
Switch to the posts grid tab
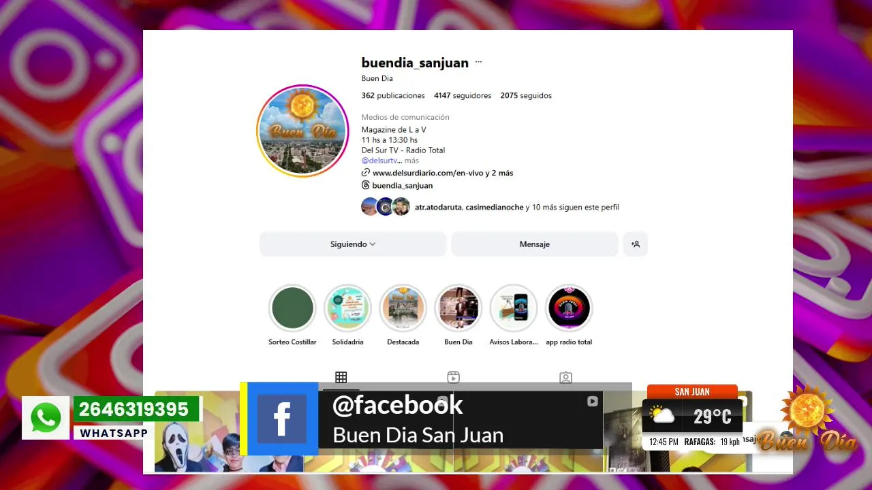[x=341, y=377]
